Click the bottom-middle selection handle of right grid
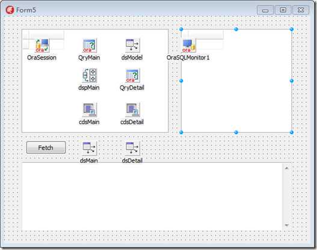This screenshot has height=250, width=317. click(x=236, y=132)
